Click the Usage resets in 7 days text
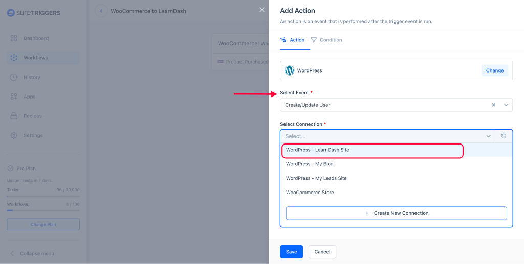The image size is (524, 264). pos(30,180)
